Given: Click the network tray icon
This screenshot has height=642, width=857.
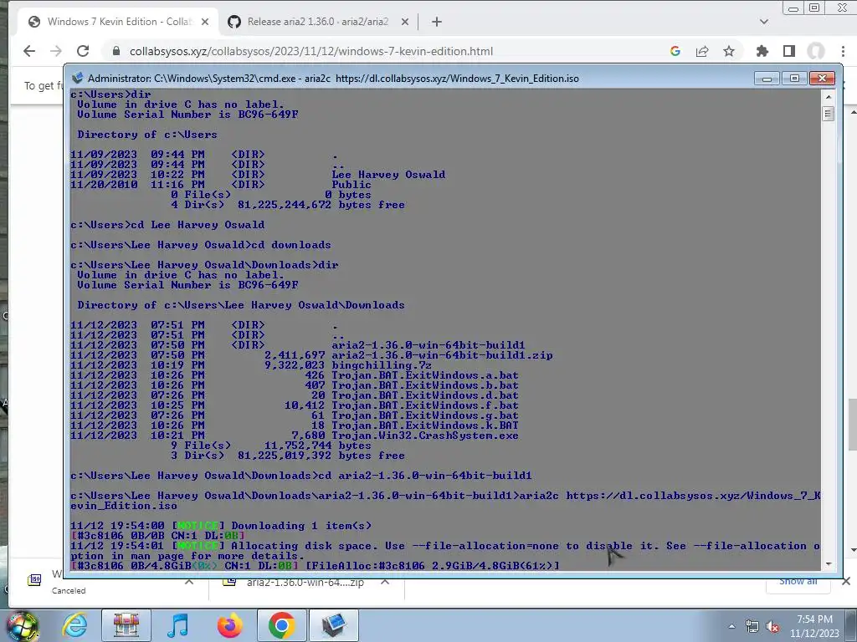Looking at the screenshot, I should coord(752,626).
